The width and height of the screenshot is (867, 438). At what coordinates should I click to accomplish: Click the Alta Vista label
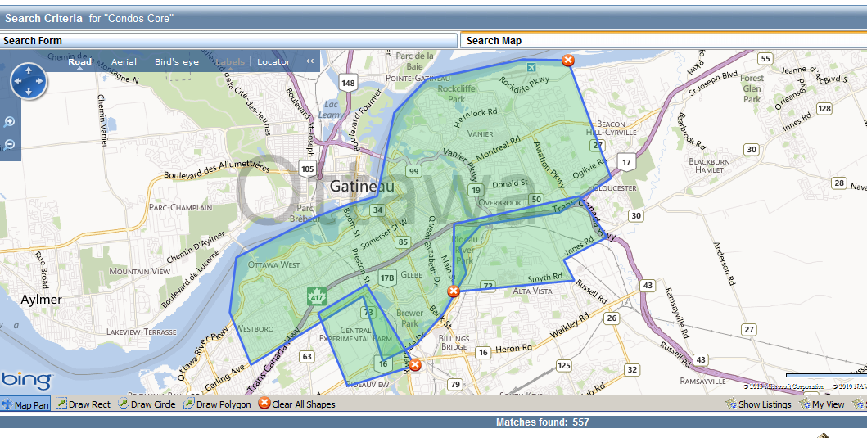pos(532,291)
